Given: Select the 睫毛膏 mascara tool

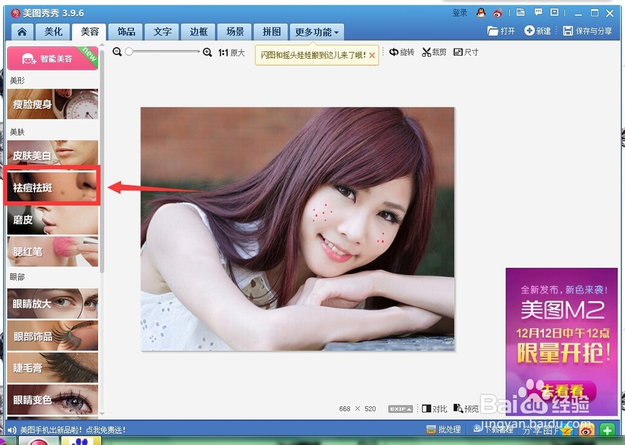Looking at the screenshot, I should coord(52,368).
